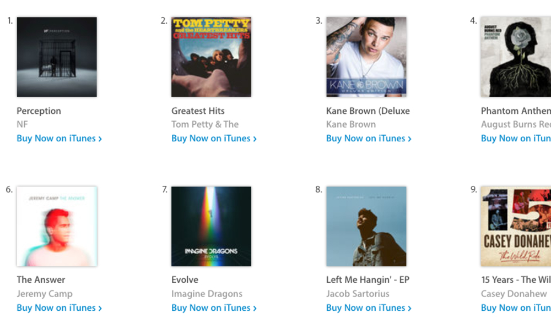Select the Imagine Dragons artist name
This screenshot has height=330, width=551.
tap(207, 294)
